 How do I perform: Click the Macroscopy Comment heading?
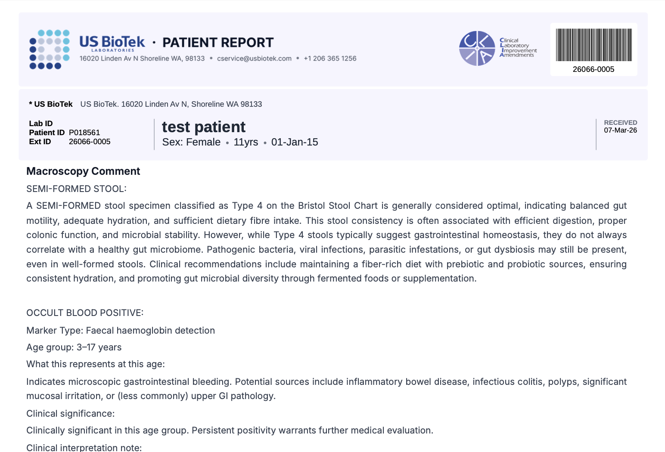click(x=83, y=171)
